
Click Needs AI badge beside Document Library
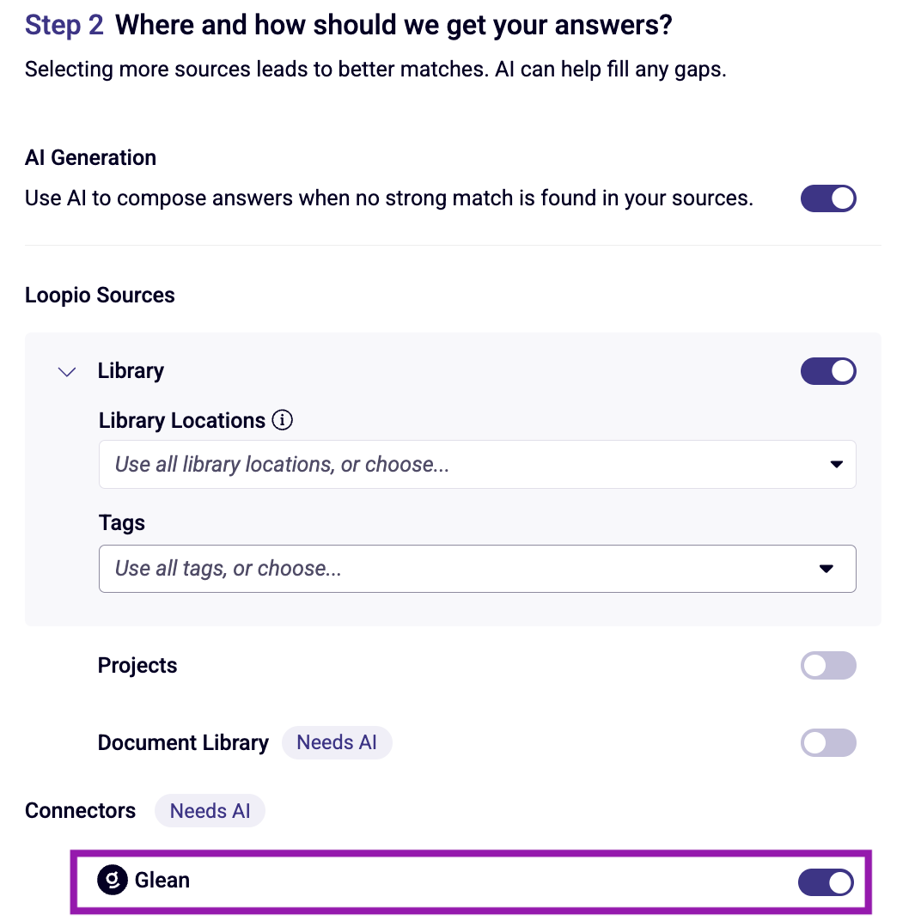tap(337, 742)
